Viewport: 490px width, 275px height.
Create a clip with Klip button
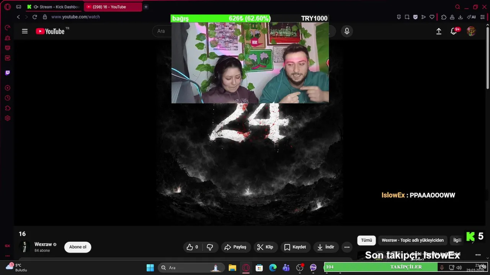(x=265, y=247)
